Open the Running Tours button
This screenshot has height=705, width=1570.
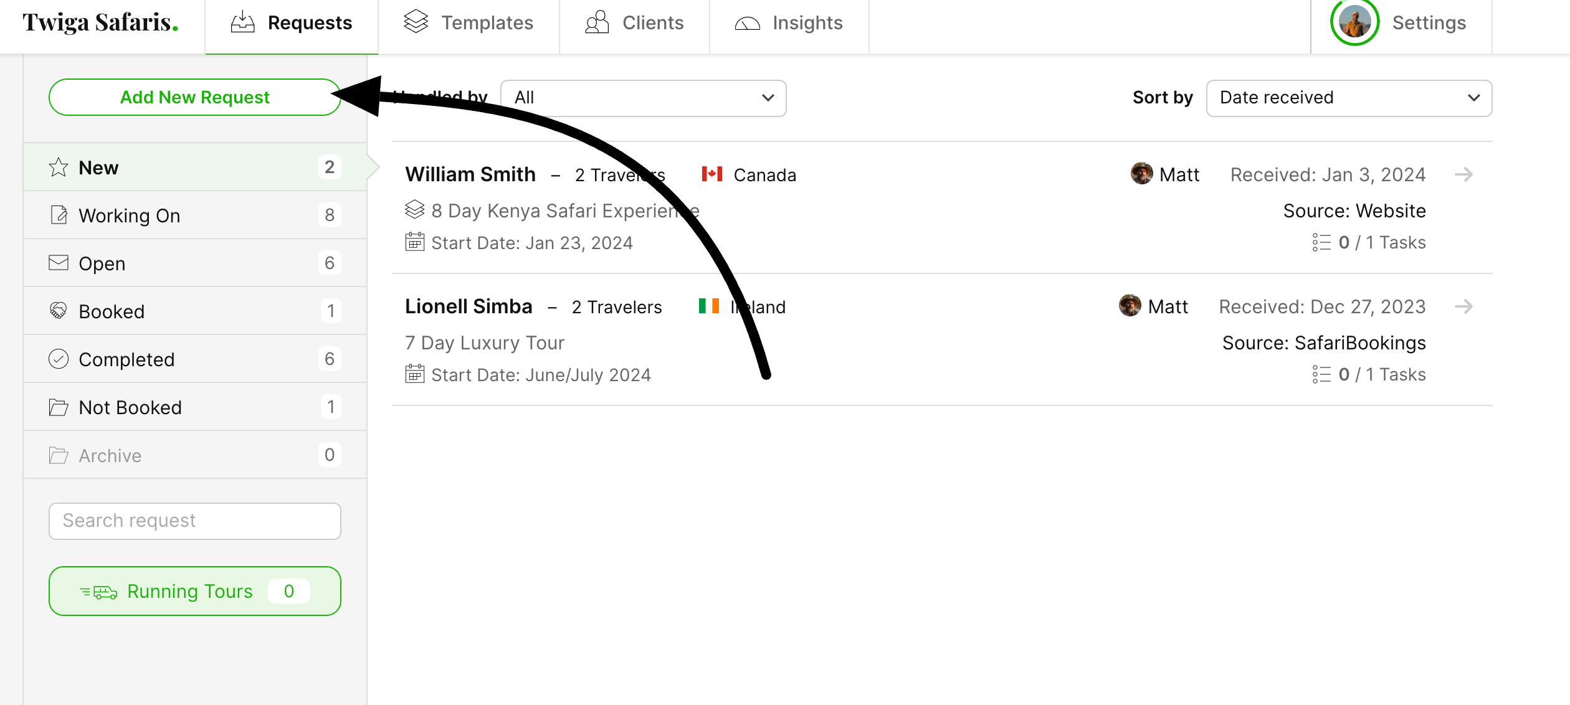[195, 591]
